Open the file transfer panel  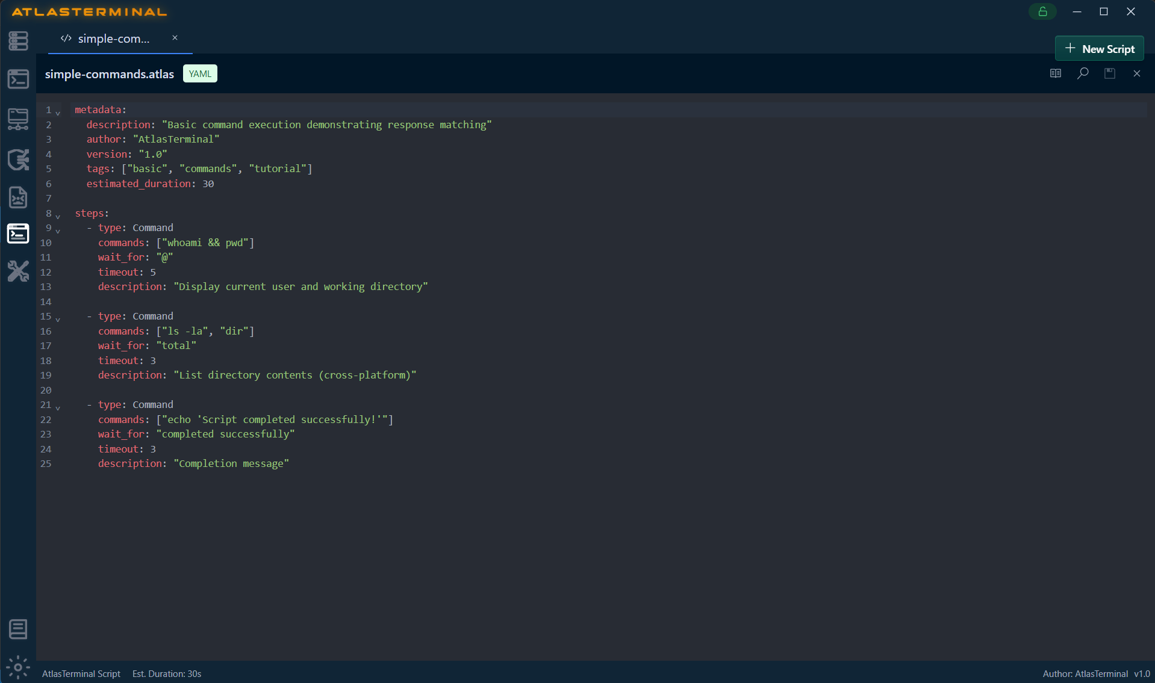[x=18, y=119]
